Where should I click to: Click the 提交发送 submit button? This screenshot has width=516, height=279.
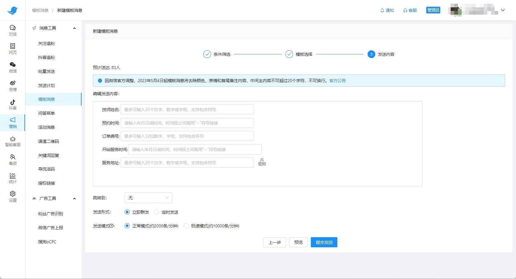click(x=324, y=242)
